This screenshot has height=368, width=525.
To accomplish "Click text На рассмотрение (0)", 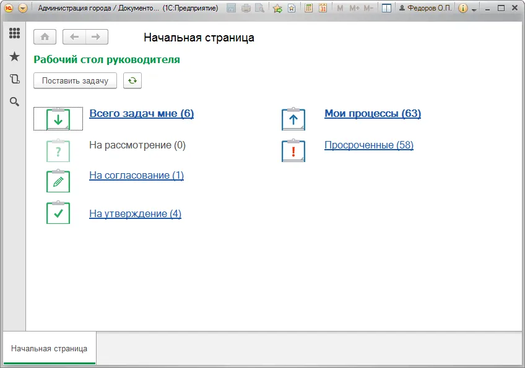I will click(x=137, y=145).
